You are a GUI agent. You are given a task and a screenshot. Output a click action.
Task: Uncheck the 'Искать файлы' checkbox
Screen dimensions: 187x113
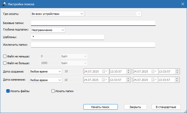tap(8, 91)
